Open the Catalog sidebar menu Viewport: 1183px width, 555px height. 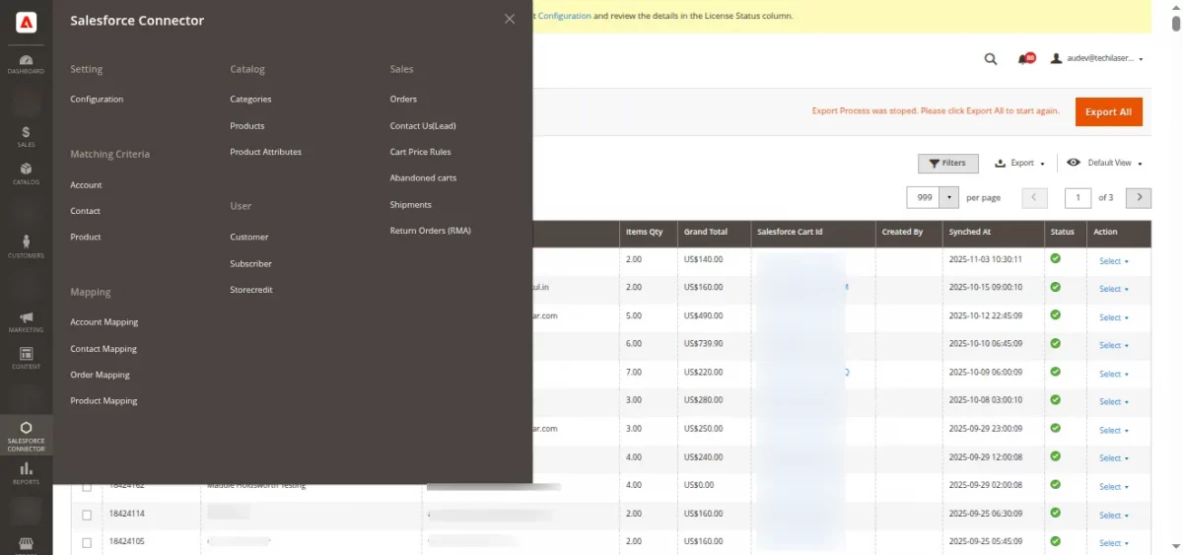[x=26, y=173]
